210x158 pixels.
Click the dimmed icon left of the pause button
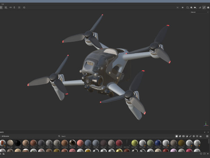[x=178, y=7]
